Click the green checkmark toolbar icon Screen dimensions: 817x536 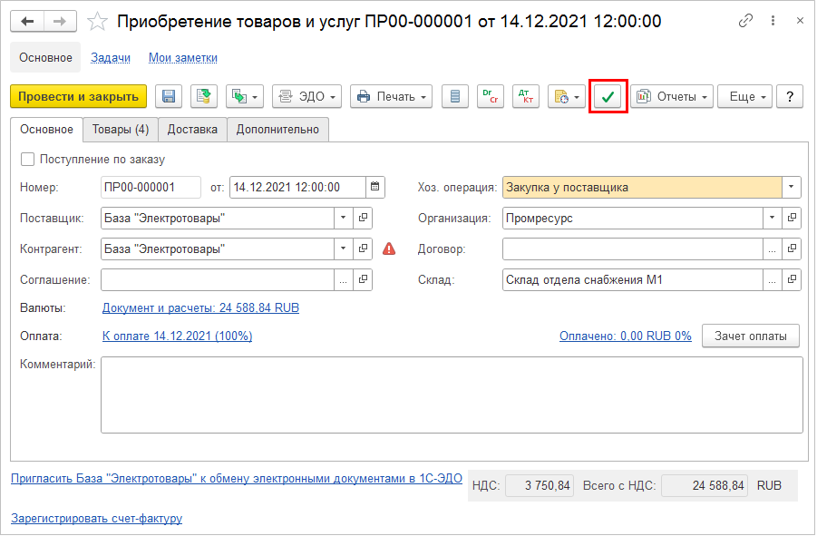tap(608, 96)
